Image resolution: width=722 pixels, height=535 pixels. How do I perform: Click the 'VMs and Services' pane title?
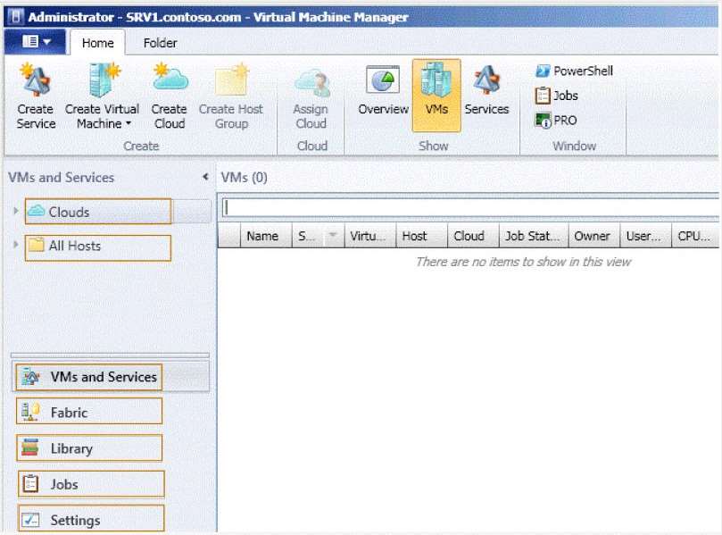coord(62,178)
